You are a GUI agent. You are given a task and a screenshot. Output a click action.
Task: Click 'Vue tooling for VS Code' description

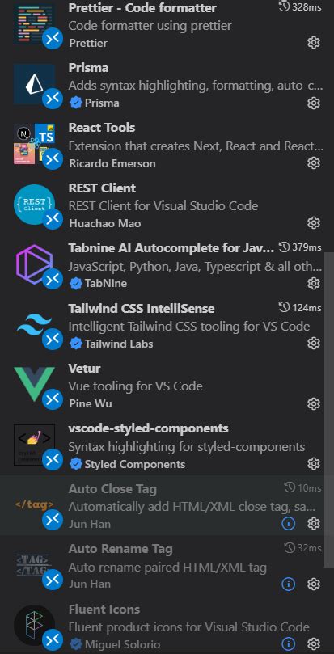135,386
